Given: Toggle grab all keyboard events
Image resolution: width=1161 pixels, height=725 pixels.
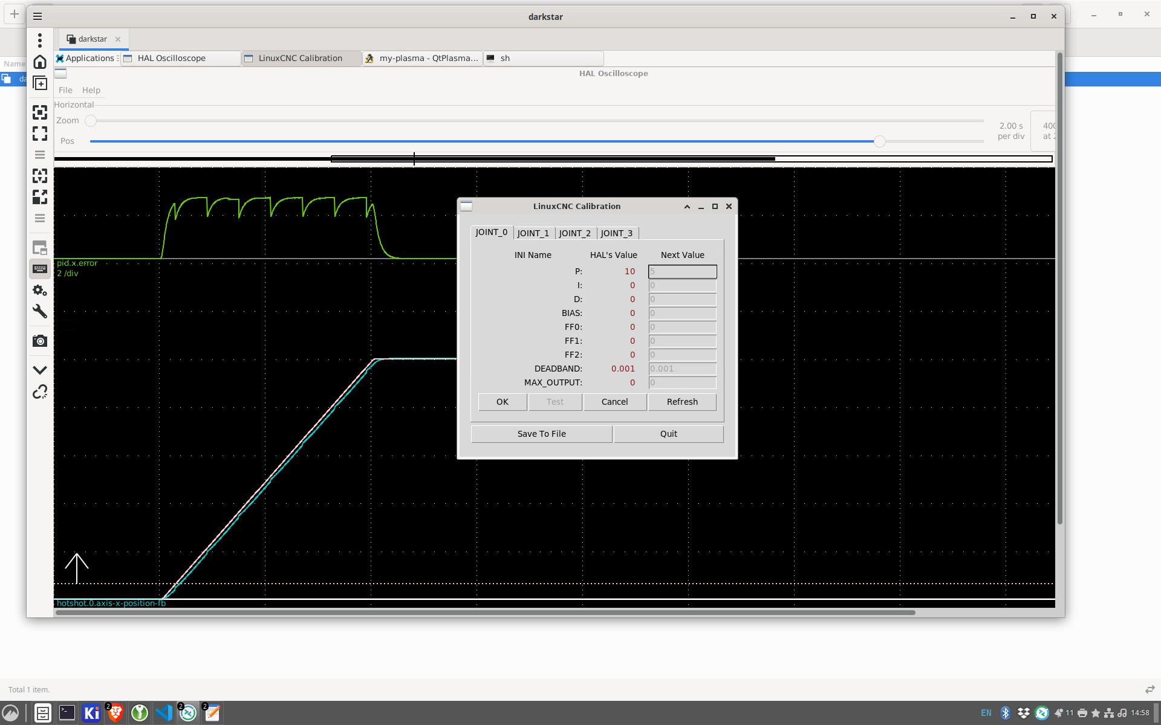Looking at the screenshot, I should click(x=40, y=269).
